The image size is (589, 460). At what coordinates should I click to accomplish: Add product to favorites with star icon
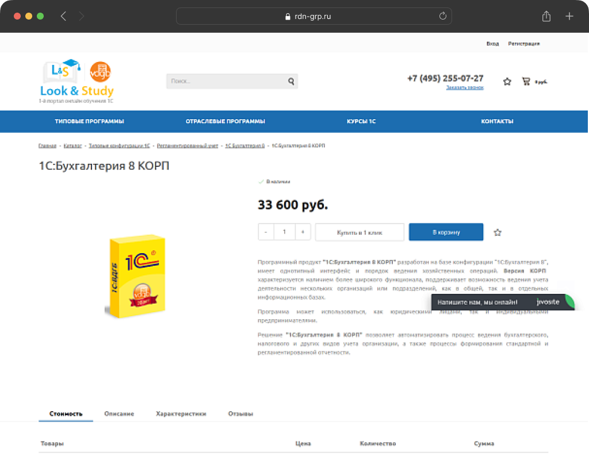tap(498, 232)
